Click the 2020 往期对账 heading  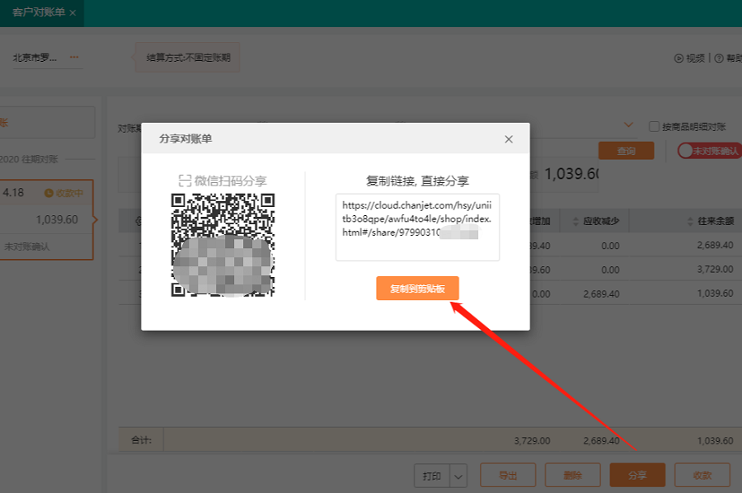pyautogui.click(x=29, y=159)
